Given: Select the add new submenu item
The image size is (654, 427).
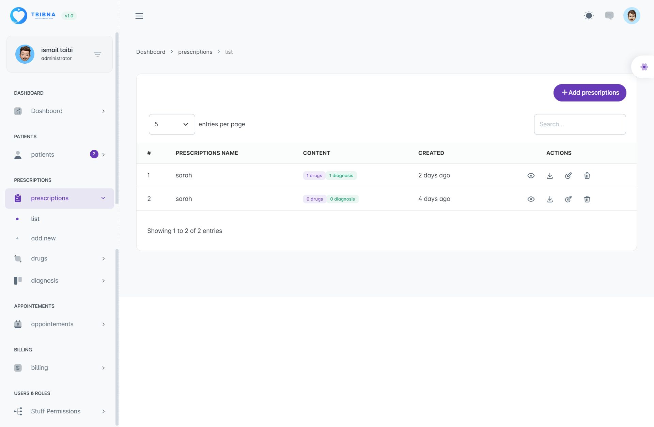Looking at the screenshot, I should point(43,238).
